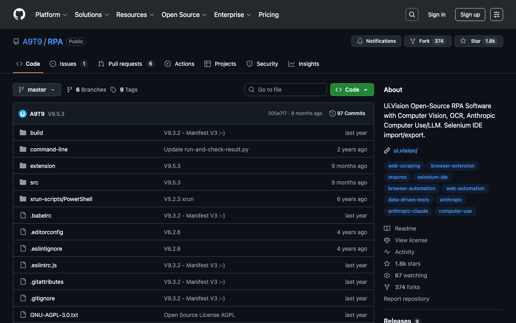The height and width of the screenshot is (323, 516).
Task: Expand the master branch dropdown
Action: [x=37, y=90]
